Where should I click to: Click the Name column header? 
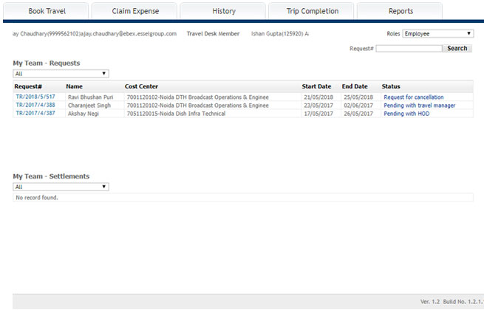pos(75,86)
